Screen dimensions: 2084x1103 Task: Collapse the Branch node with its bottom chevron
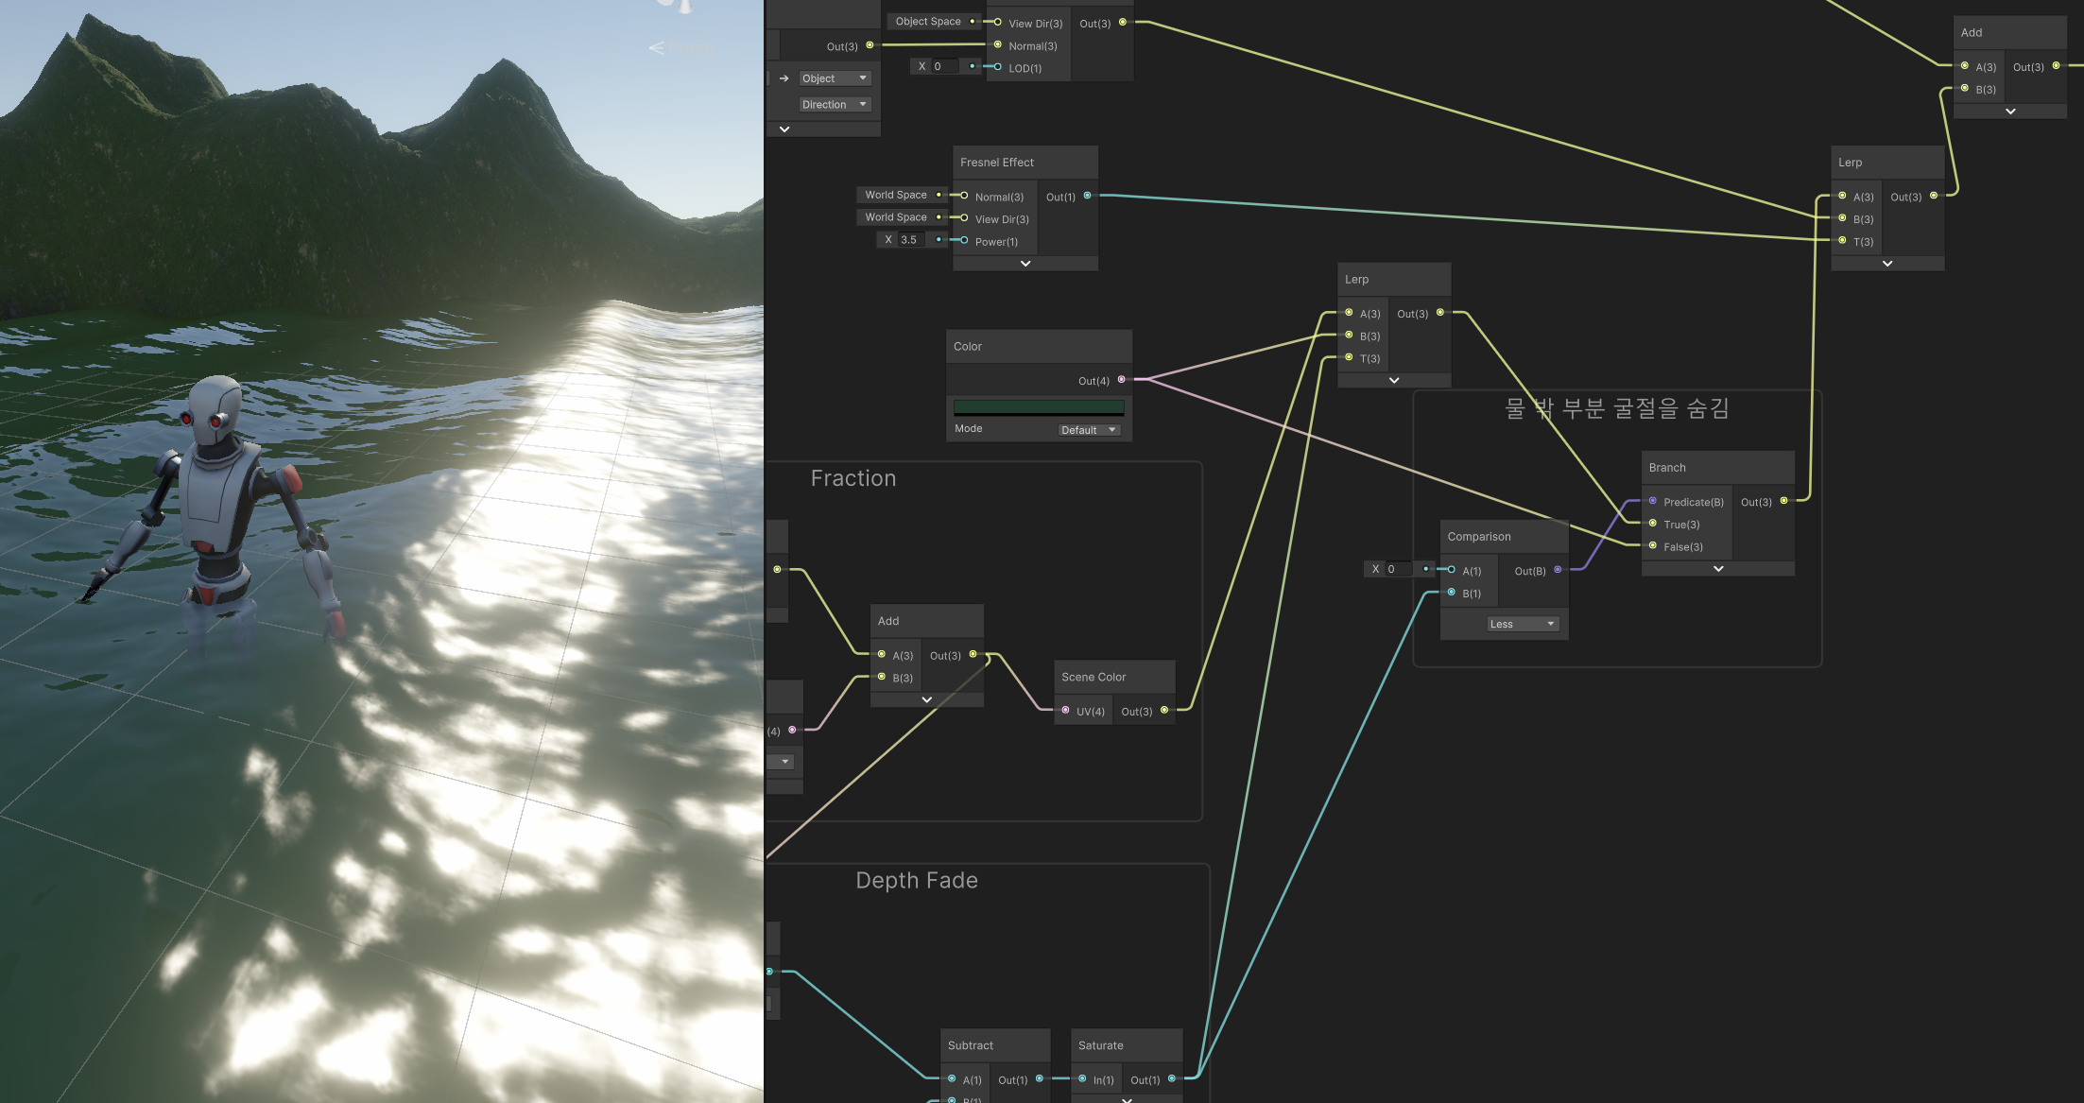tap(1718, 569)
